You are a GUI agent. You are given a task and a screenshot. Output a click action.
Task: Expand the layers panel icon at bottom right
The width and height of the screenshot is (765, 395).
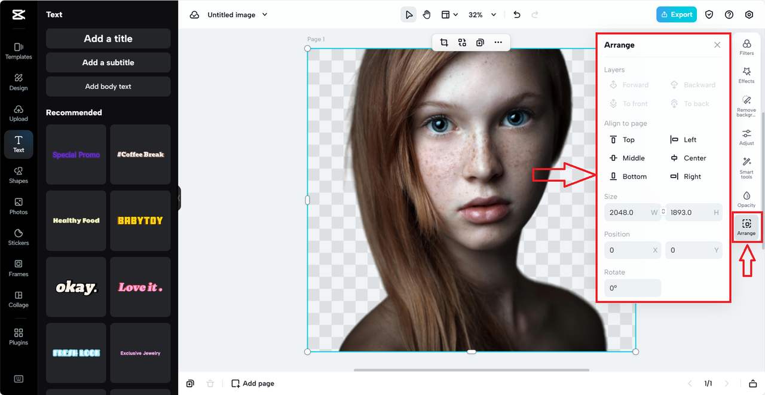[x=753, y=384]
